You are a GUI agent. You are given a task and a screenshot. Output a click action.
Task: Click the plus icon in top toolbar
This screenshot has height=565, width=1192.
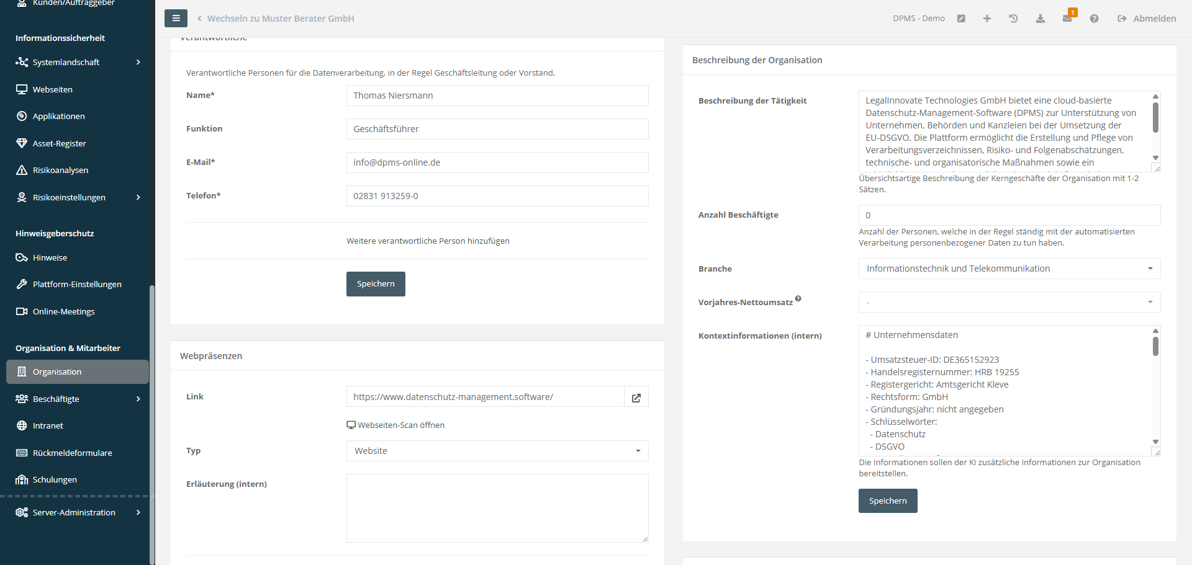pos(987,19)
